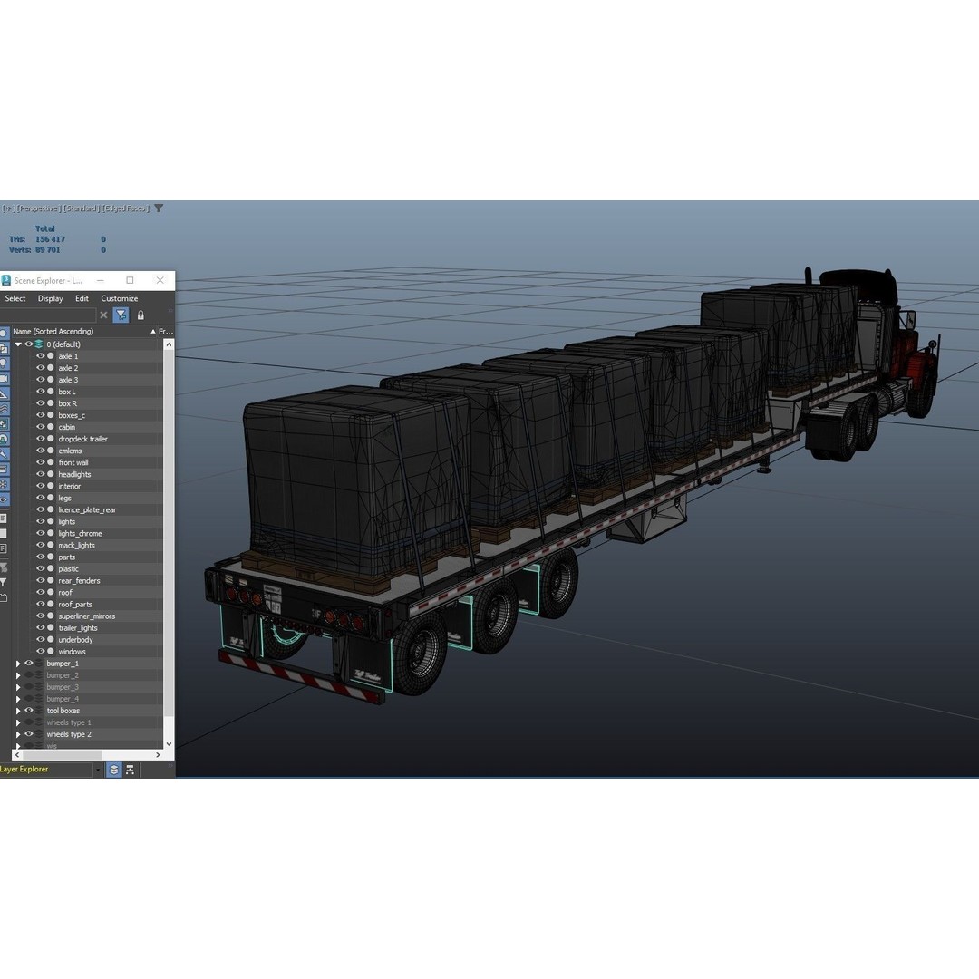Switch to Sort by Hierarchy view at bottom
The height and width of the screenshot is (979, 979).
click(x=130, y=769)
